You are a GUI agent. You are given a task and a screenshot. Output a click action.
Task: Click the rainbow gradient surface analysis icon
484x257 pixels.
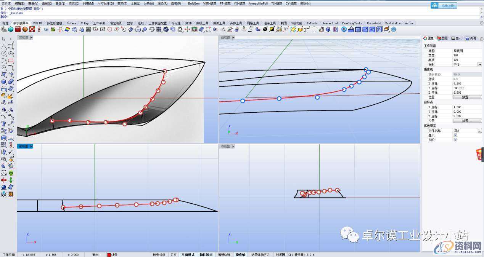68,29
